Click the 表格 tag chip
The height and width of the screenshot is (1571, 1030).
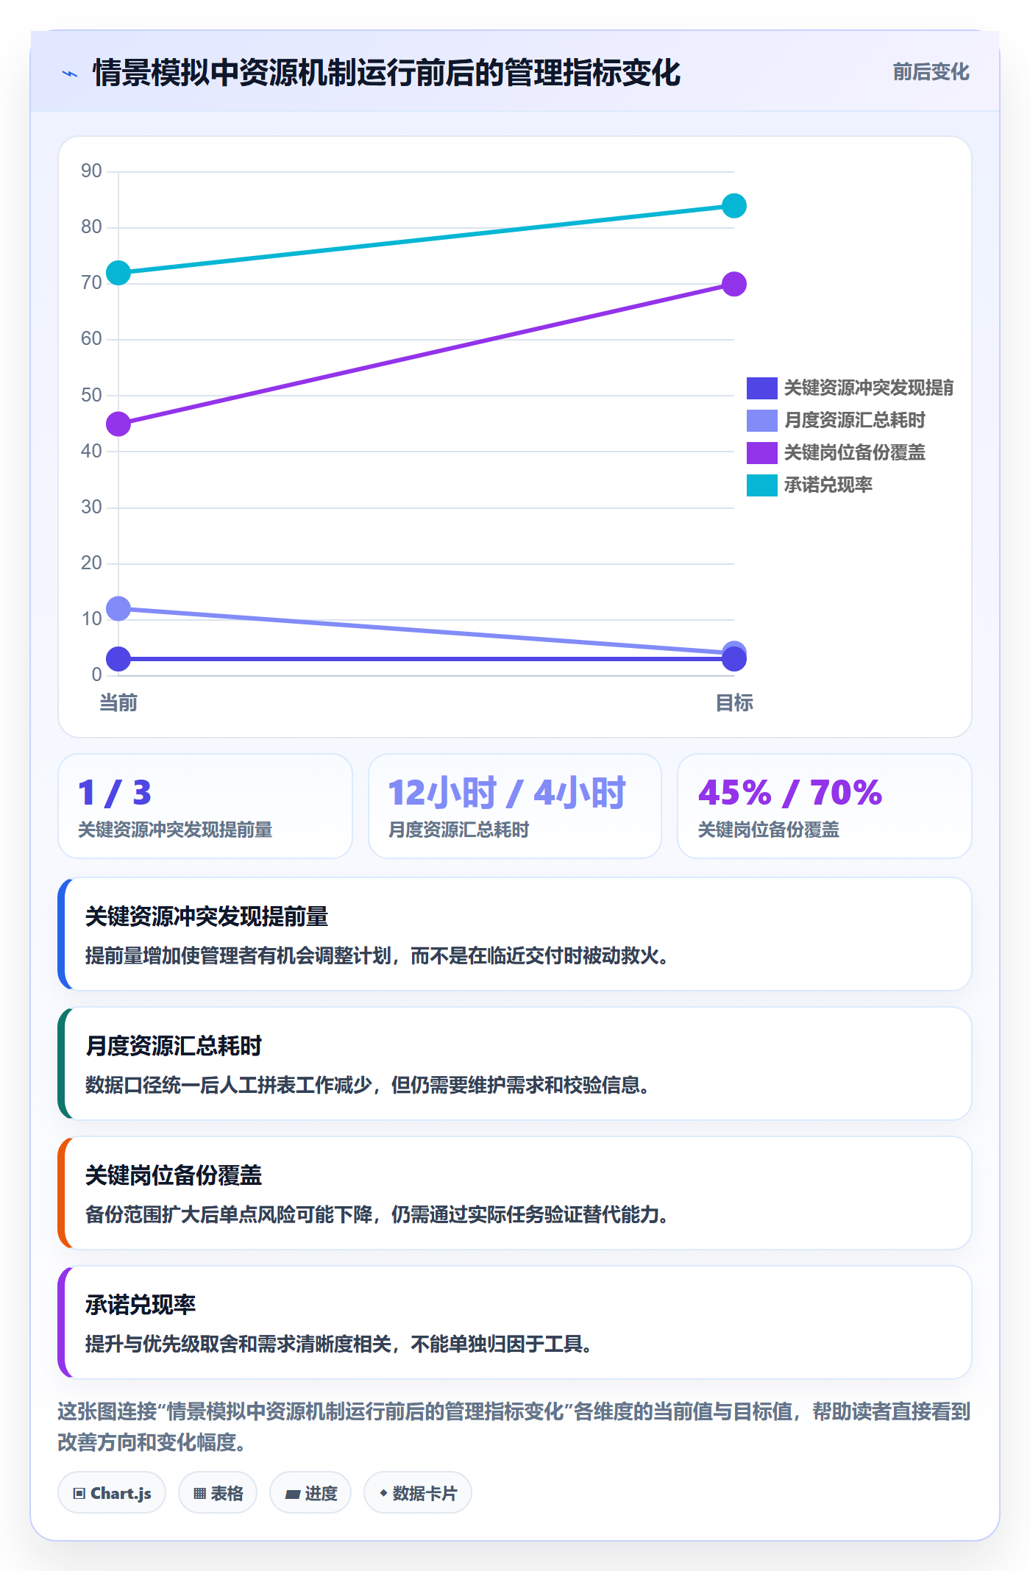click(x=218, y=1493)
